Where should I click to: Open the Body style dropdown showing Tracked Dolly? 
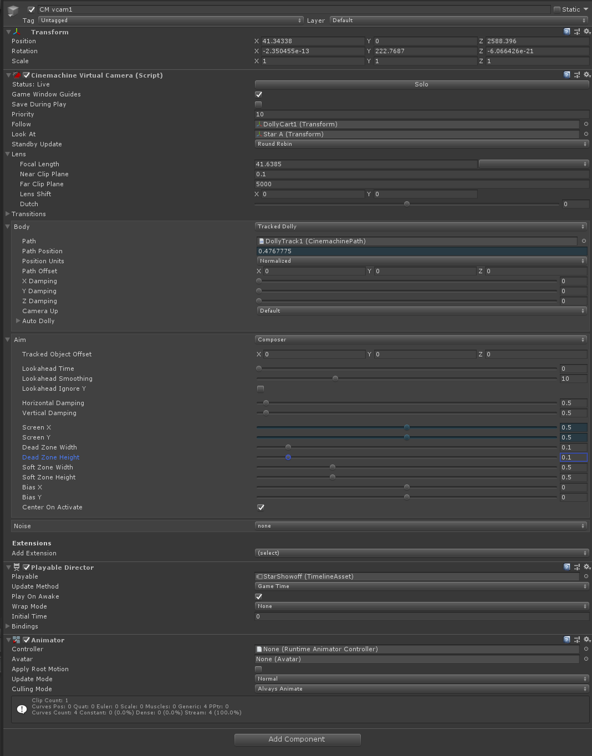(420, 226)
